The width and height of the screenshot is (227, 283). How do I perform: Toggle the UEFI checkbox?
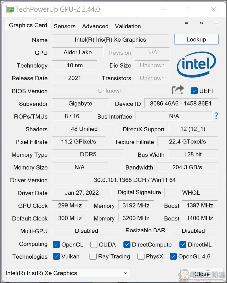tap(194, 91)
